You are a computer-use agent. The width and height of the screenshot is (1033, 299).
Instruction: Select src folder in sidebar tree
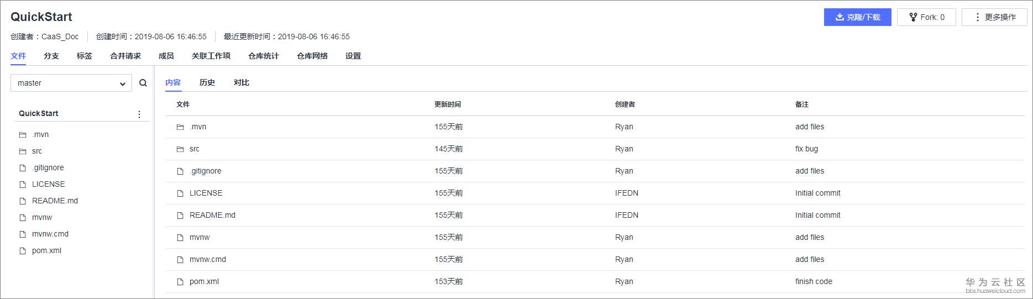pyautogui.click(x=37, y=151)
